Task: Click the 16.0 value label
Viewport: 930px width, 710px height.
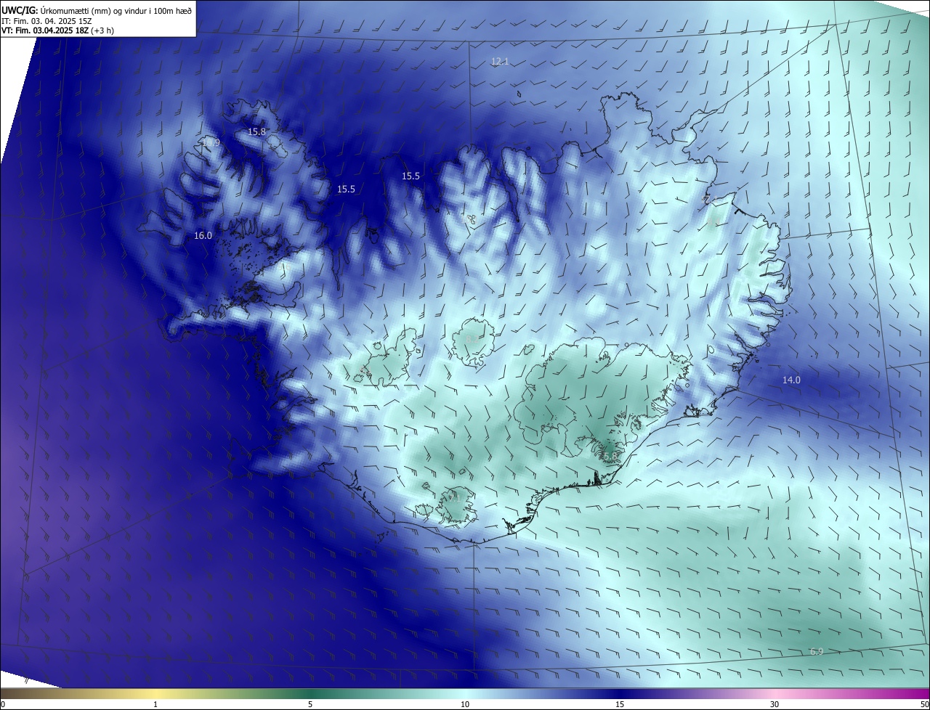Action: coord(203,235)
